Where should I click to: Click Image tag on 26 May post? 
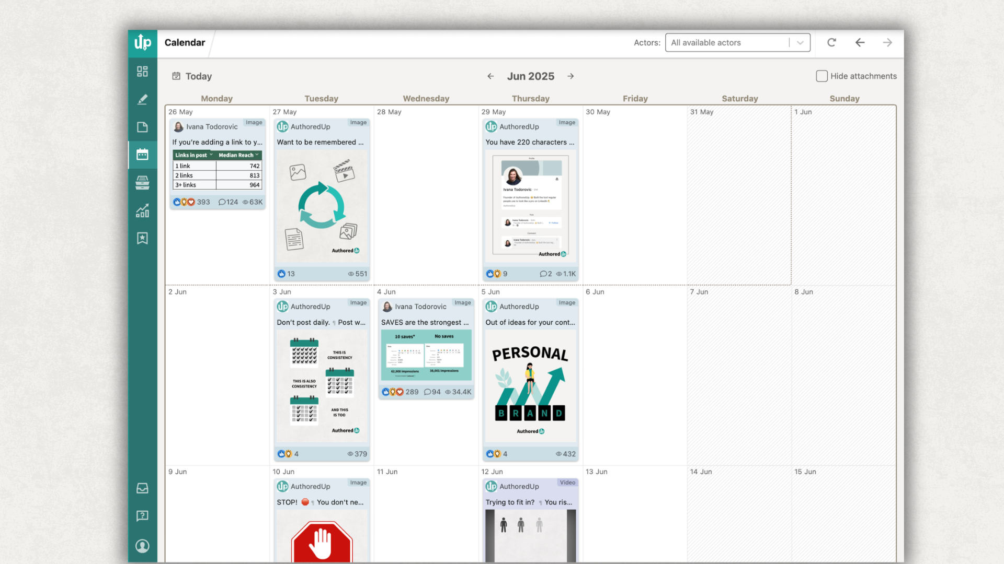(x=254, y=123)
